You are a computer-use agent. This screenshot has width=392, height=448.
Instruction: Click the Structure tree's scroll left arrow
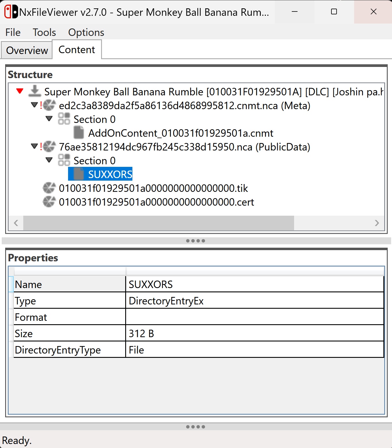[16, 223]
